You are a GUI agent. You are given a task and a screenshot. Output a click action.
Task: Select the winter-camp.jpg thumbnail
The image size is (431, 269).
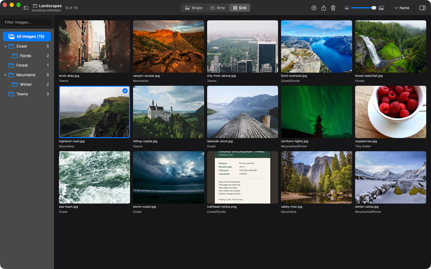391,177
